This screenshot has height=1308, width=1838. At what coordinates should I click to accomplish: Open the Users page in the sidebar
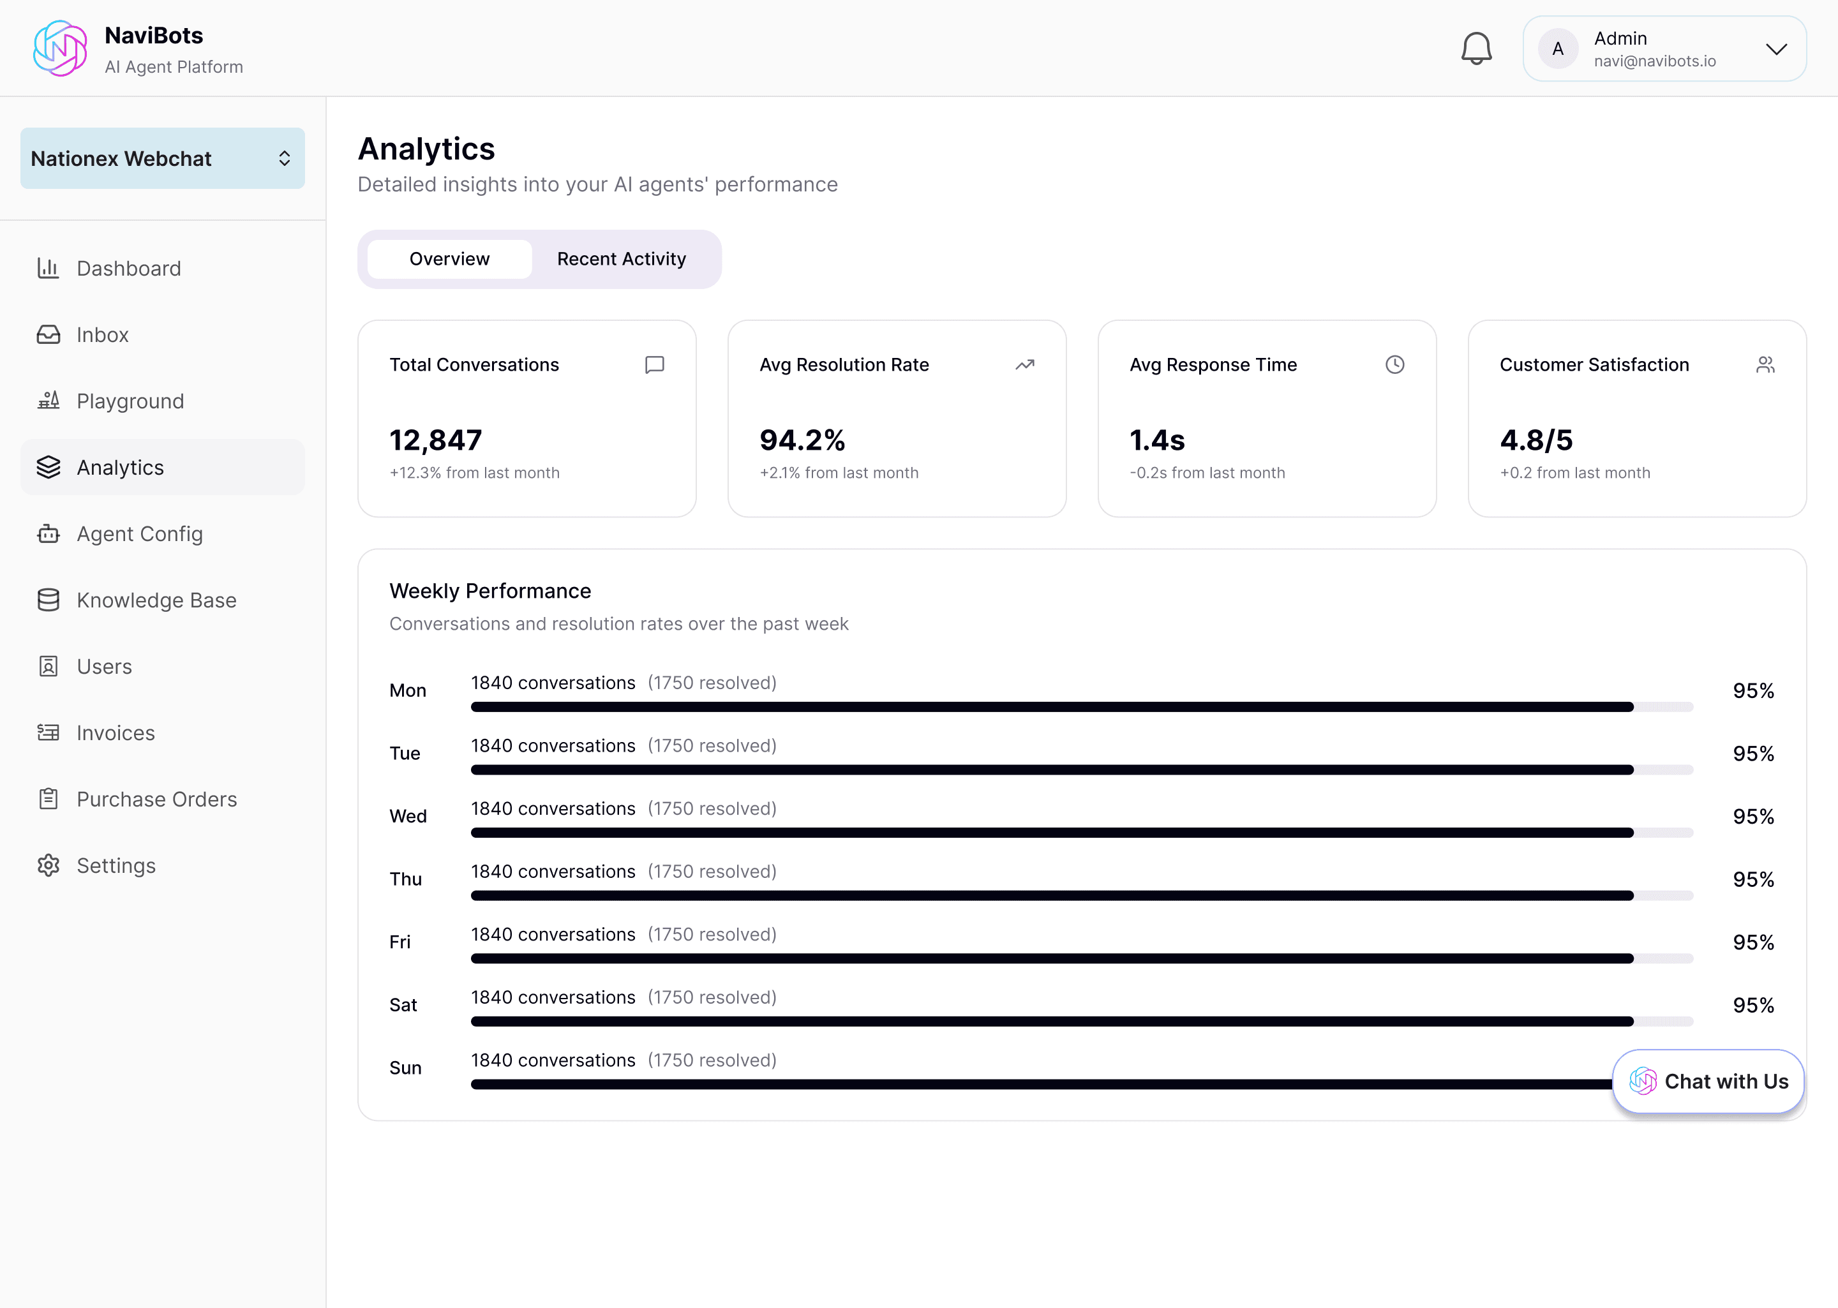[x=104, y=667]
